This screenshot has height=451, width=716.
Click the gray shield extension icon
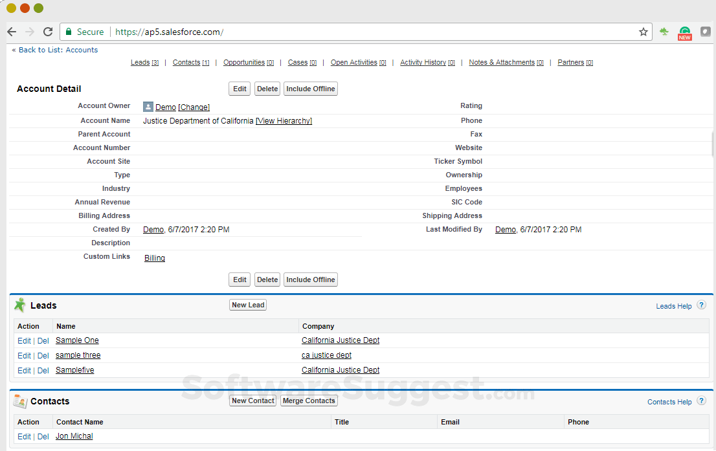coord(705,32)
